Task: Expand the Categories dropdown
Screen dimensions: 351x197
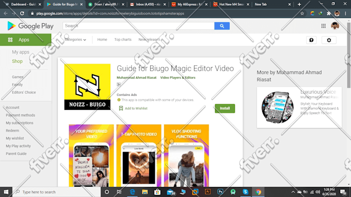Action: (75, 40)
